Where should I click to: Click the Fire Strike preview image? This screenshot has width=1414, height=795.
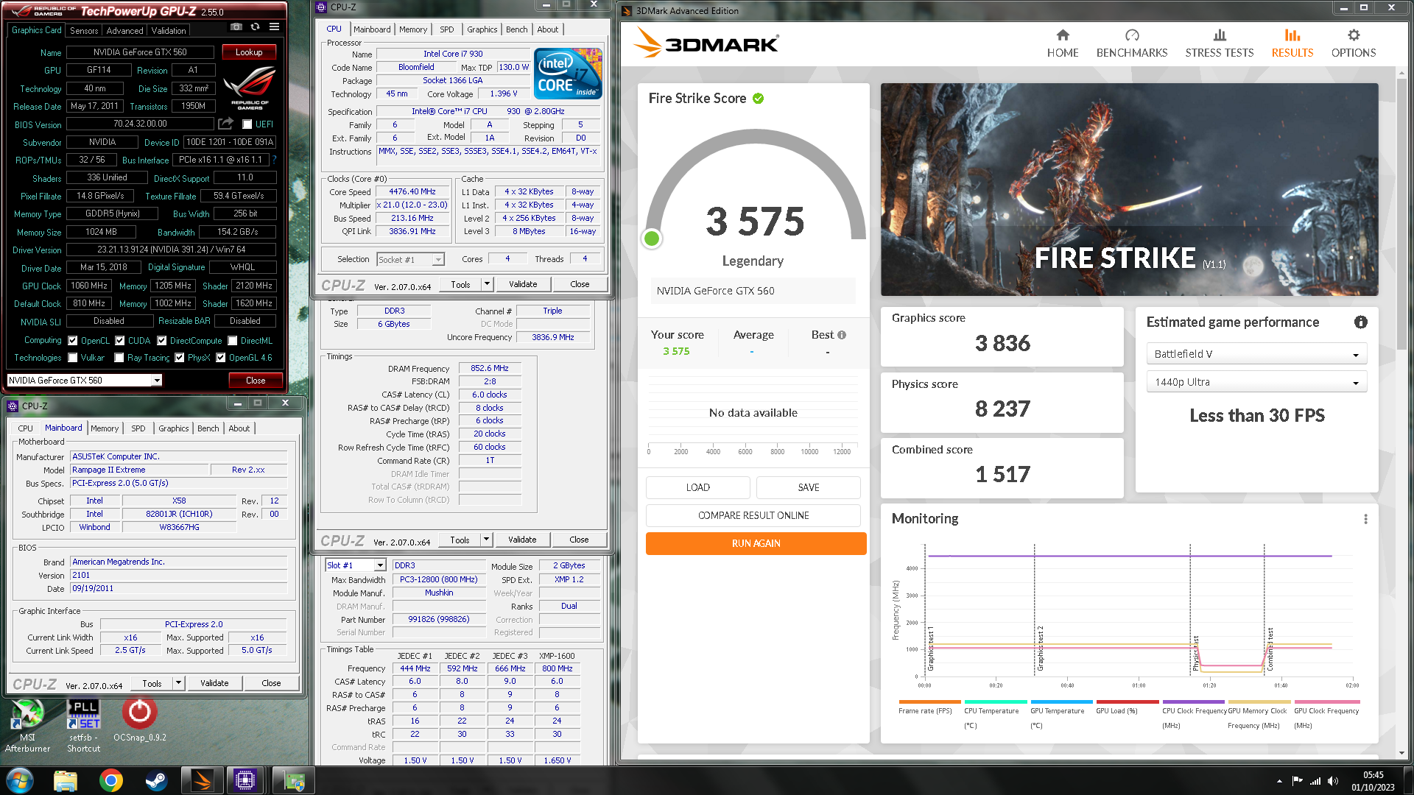point(1130,189)
